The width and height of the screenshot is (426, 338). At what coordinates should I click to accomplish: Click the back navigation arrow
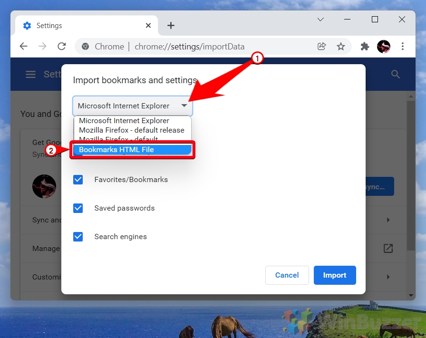[x=24, y=46]
